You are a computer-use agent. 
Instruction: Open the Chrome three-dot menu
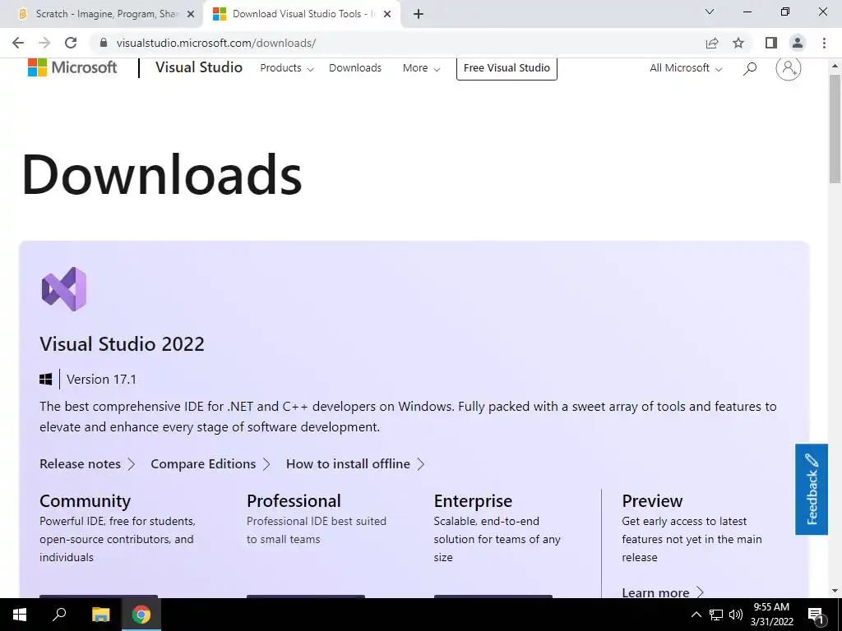click(824, 43)
